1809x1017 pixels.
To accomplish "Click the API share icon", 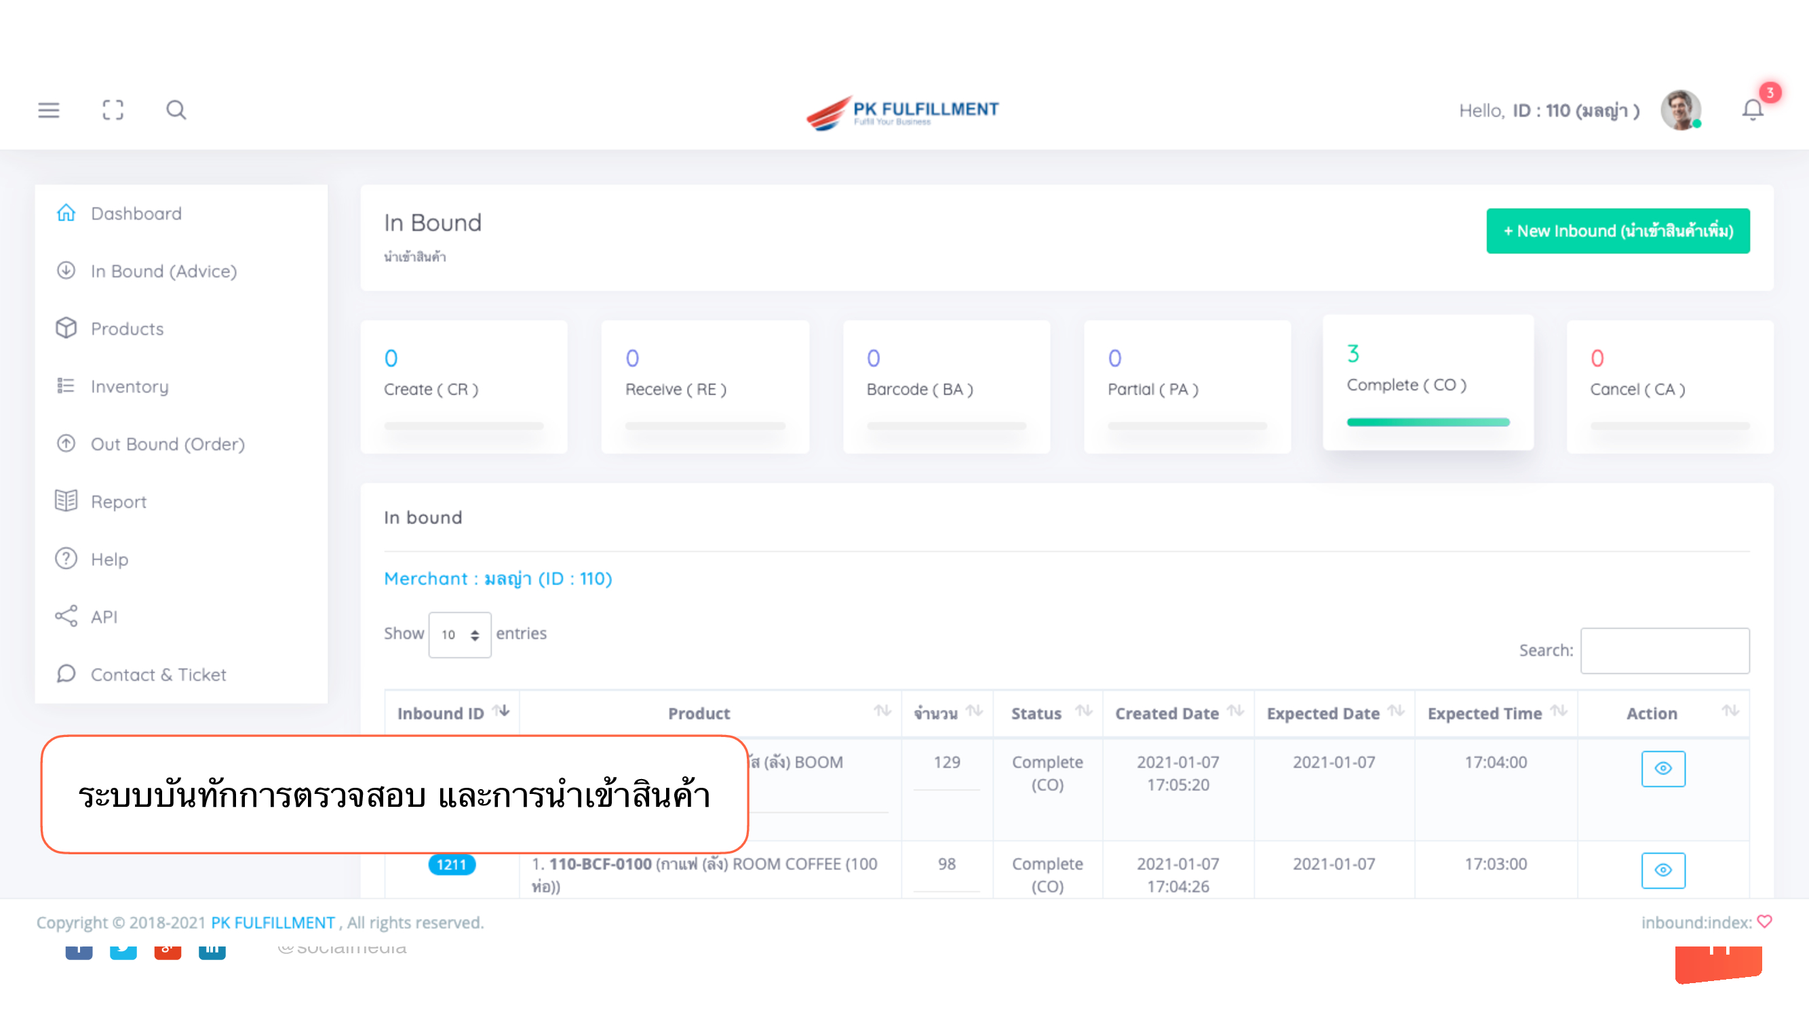I will pyautogui.click(x=66, y=616).
